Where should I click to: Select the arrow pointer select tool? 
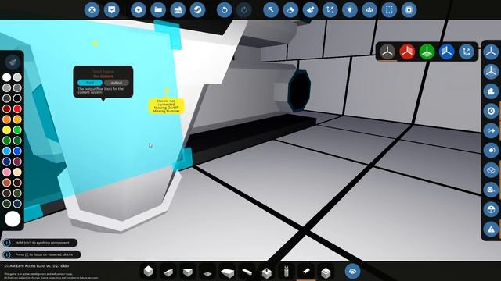coord(271,10)
